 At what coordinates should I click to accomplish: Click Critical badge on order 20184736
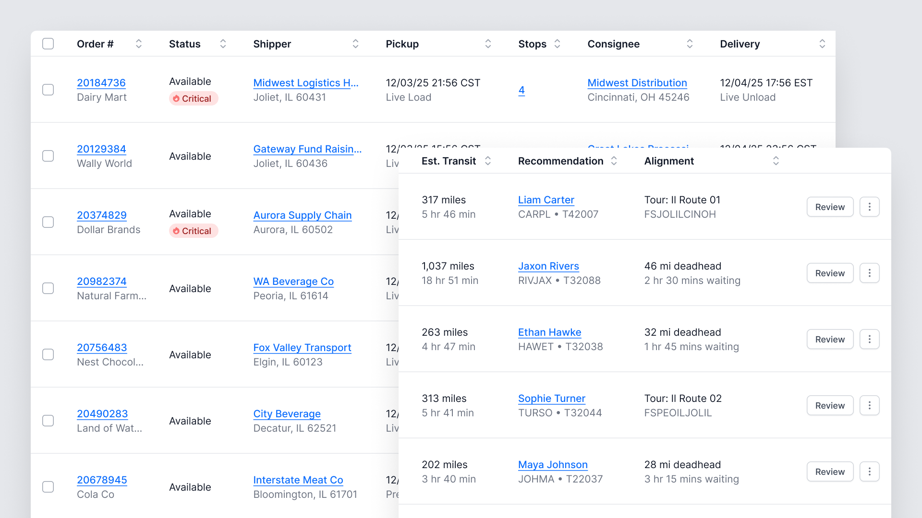tap(194, 98)
